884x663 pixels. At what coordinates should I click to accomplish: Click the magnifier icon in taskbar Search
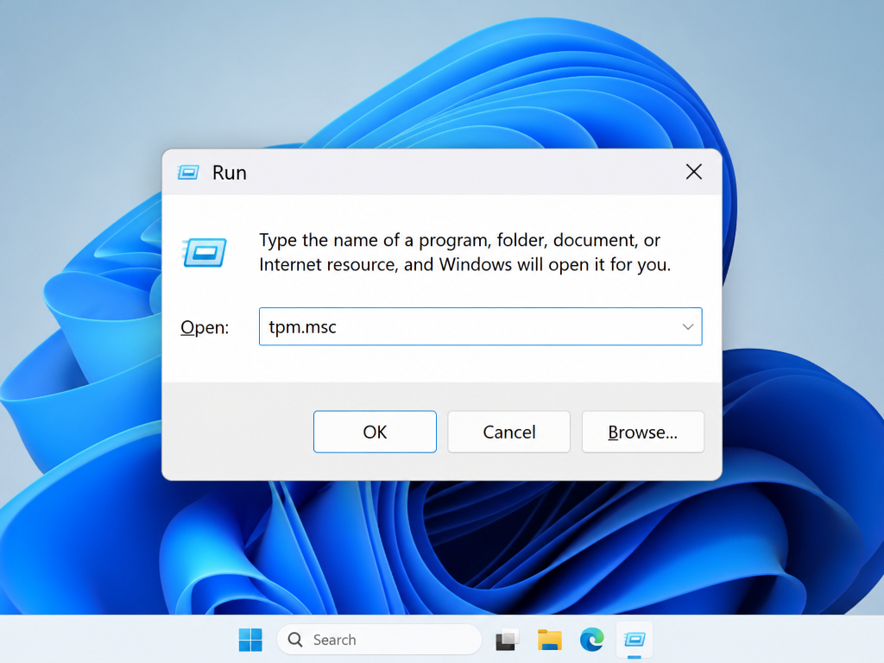[x=295, y=640]
